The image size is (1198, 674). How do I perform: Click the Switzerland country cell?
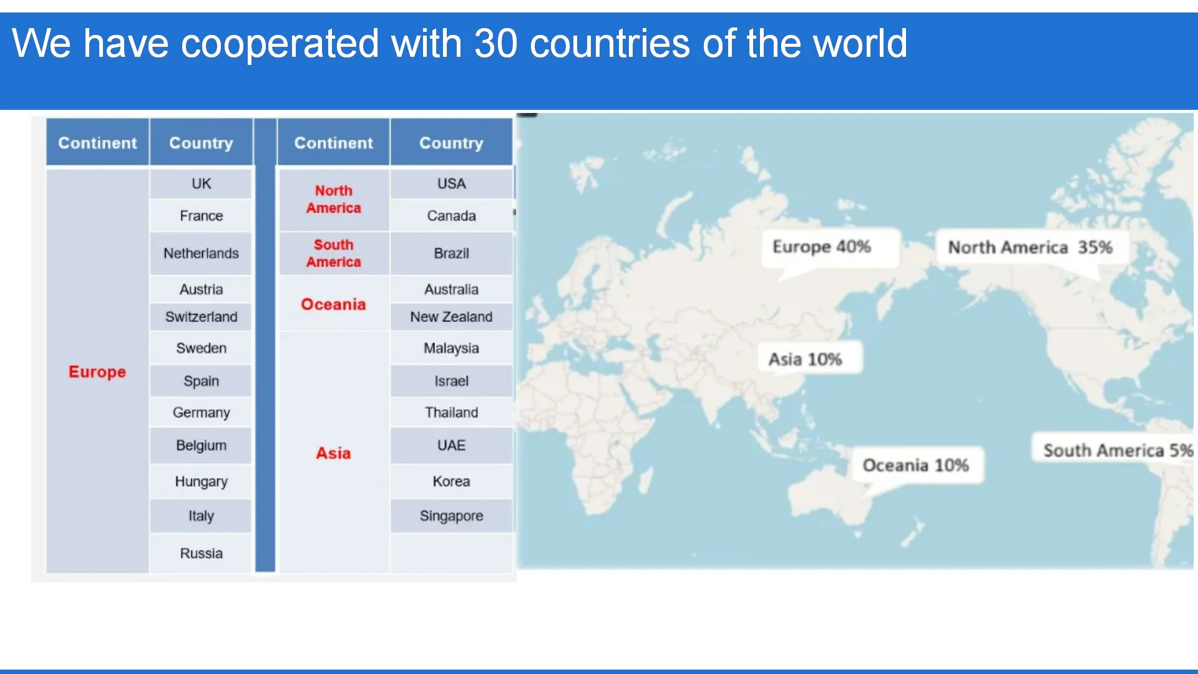point(201,317)
